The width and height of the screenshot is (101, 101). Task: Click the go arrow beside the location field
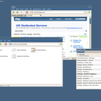tap(61, 44)
